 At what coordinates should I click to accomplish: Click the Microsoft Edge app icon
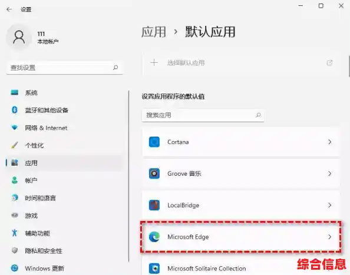[154, 237]
